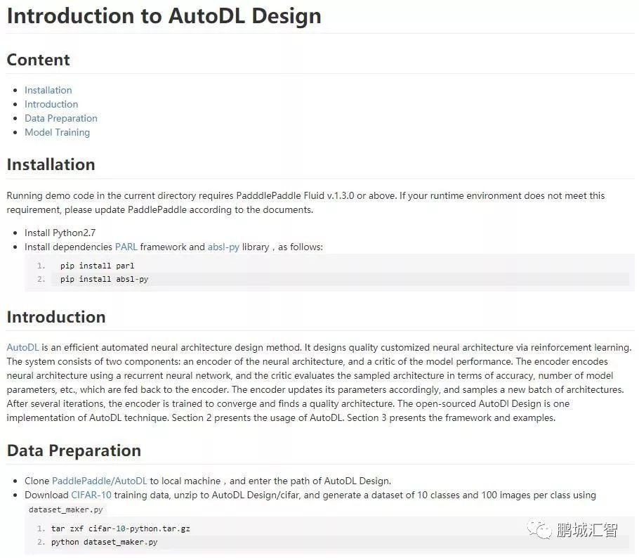The width and height of the screenshot is (639, 558).
Task: Click the Data Preparation section heading
Action: coord(74,450)
